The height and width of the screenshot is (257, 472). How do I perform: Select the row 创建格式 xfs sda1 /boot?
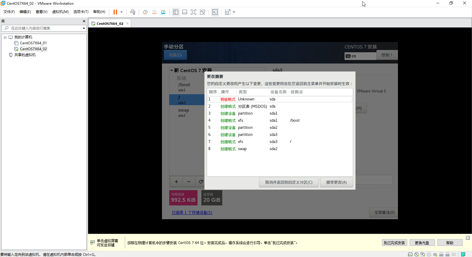pyautogui.click(x=280, y=121)
